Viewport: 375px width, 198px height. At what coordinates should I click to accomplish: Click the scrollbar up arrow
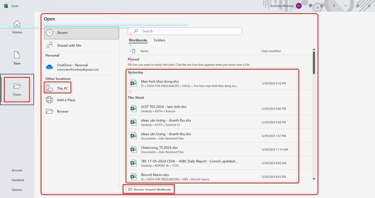tap(314, 49)
